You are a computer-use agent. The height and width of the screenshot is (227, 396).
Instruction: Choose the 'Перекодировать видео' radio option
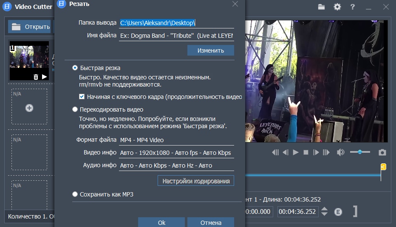tap(75, 109)
